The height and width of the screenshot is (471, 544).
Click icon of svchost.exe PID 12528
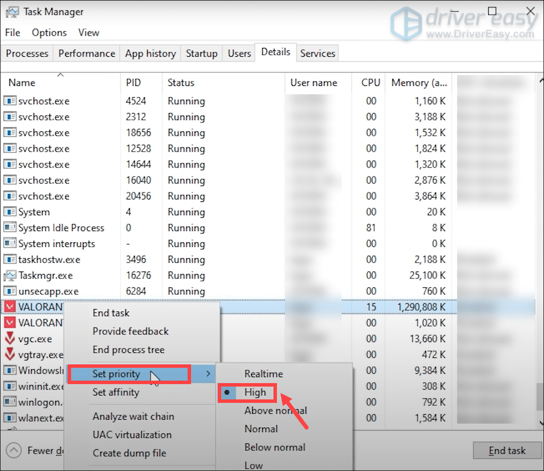click(x=10, y=149)
